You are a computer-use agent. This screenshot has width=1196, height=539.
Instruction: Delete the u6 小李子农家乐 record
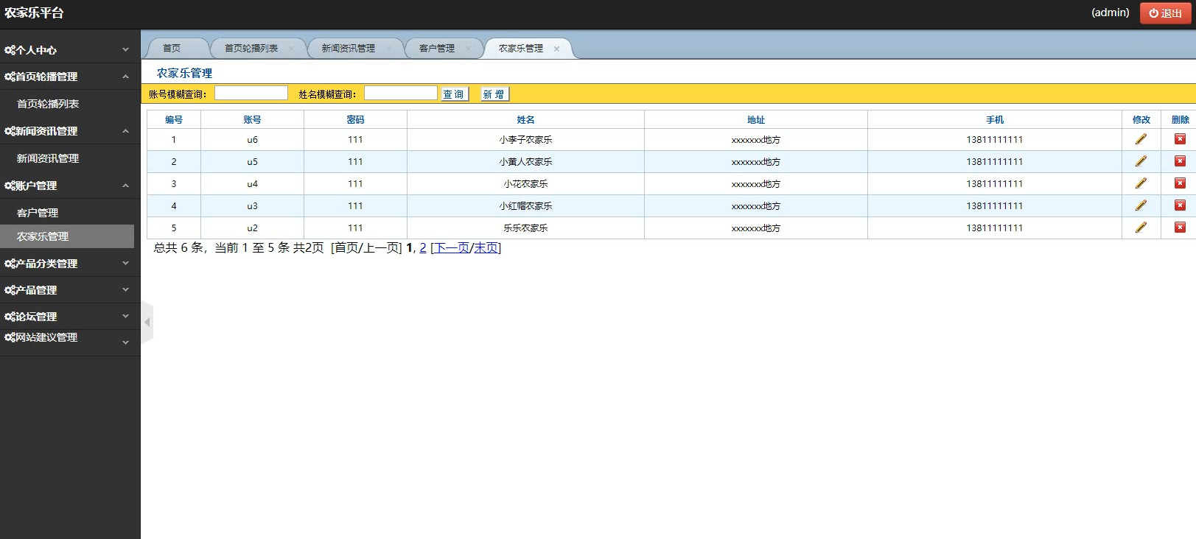(x=1180, y=139)
